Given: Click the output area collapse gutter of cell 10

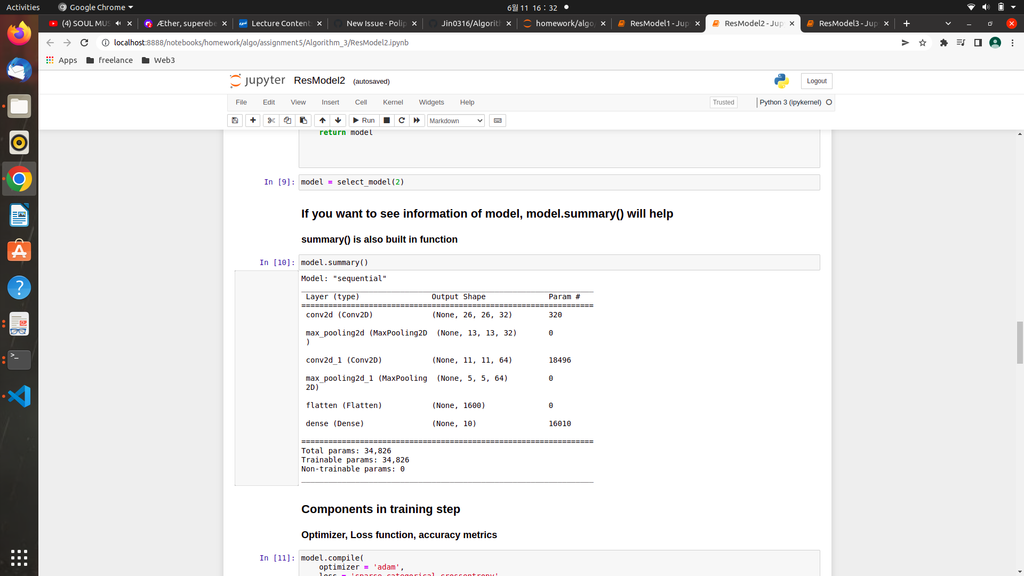Looking at the screenshot, I should [266, 378].
